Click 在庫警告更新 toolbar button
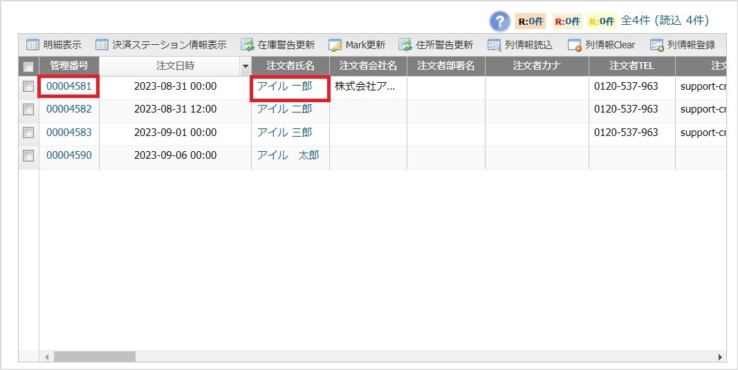The image size is (738, 370). click(277, 45)
